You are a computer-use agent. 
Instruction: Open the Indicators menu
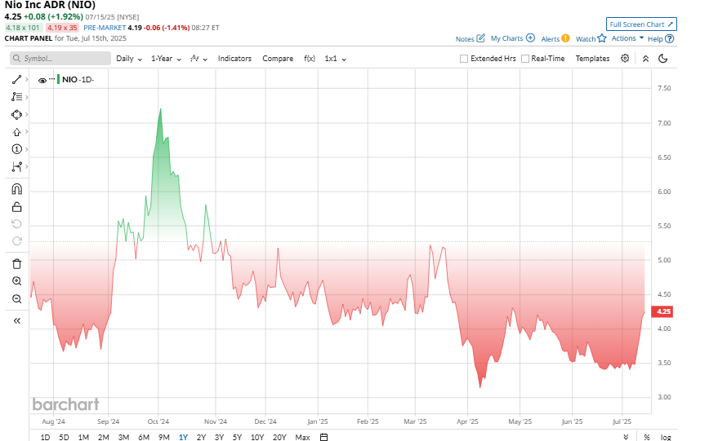[x=234, y=59]
